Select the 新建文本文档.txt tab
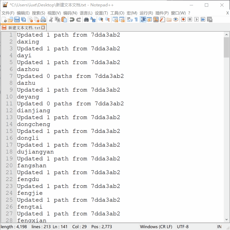This screenshot has width=230, height=230. (24, 28)
